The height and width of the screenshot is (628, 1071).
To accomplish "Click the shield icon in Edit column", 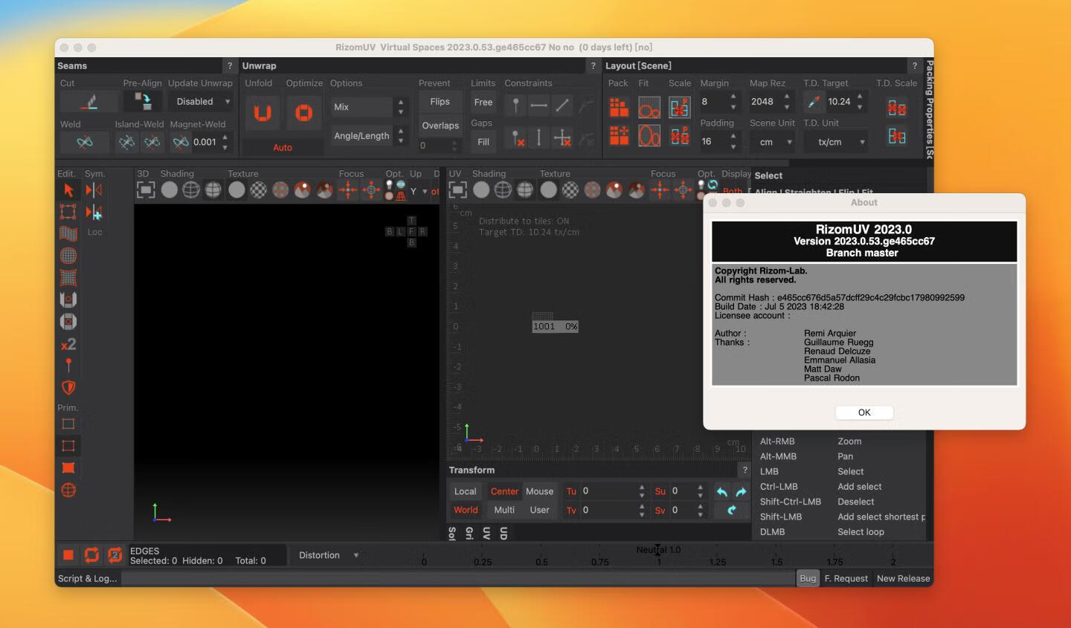I will point(68,387).
